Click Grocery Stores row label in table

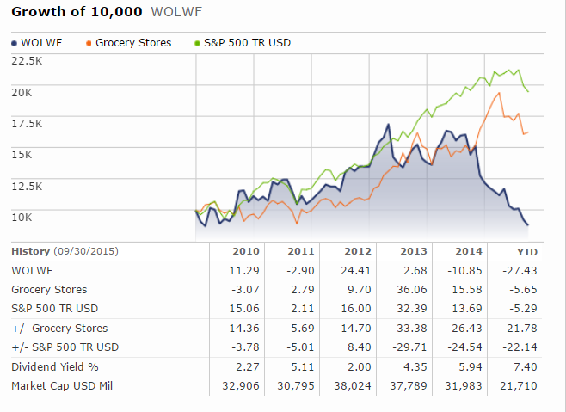49,290
